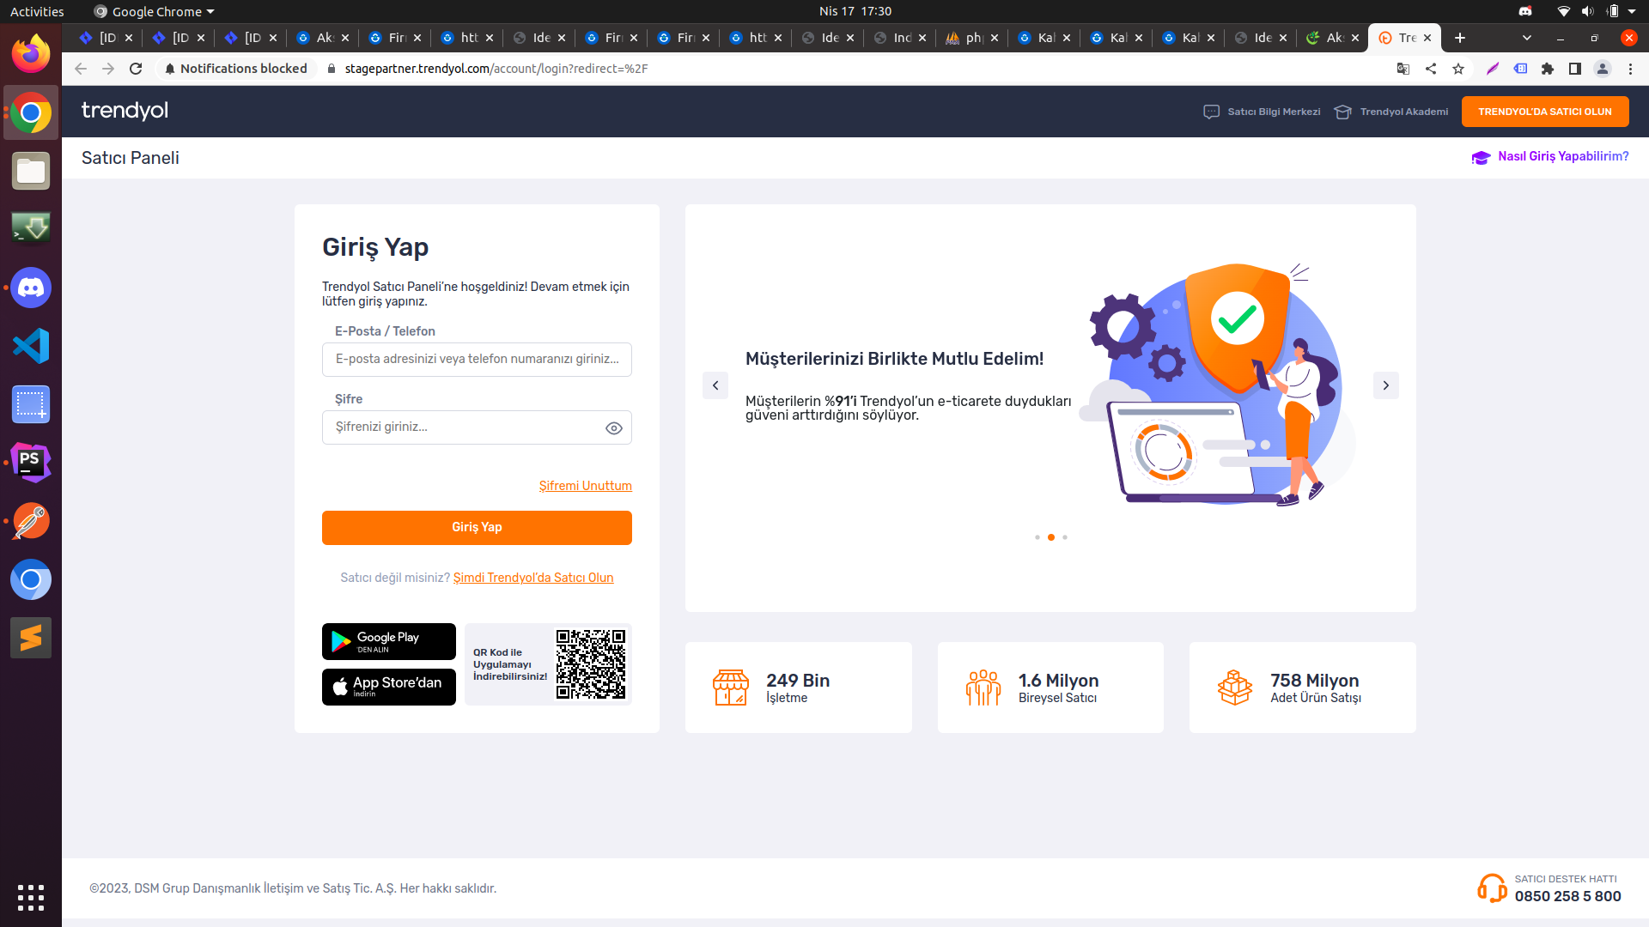This screenshot has height=927, width=1649.
Task: Click the browser forward arrow
Action: click(x=108, y=69)
